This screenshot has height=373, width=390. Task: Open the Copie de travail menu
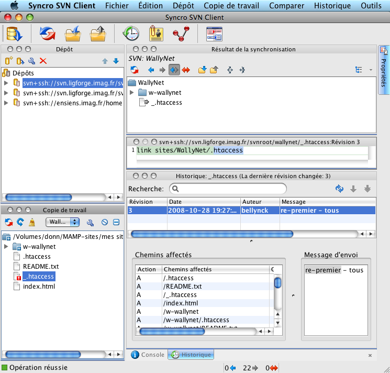tap(231, 5)
